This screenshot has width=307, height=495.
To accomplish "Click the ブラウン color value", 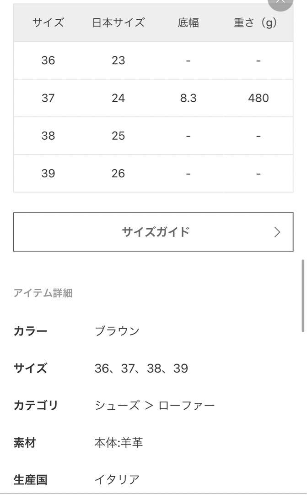I will pos(117,331).
